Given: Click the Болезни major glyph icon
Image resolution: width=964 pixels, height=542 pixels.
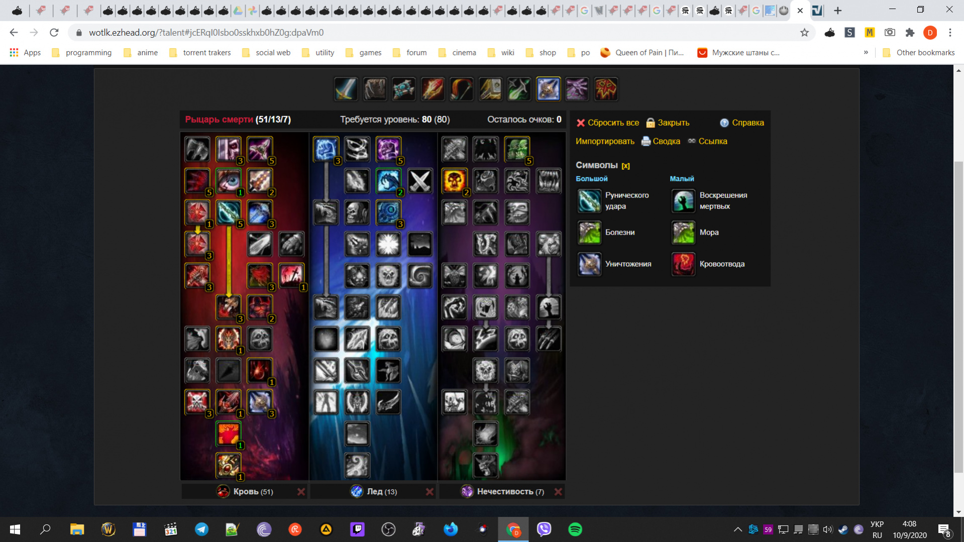Looking at the screenshot, I should click(589, 233).
